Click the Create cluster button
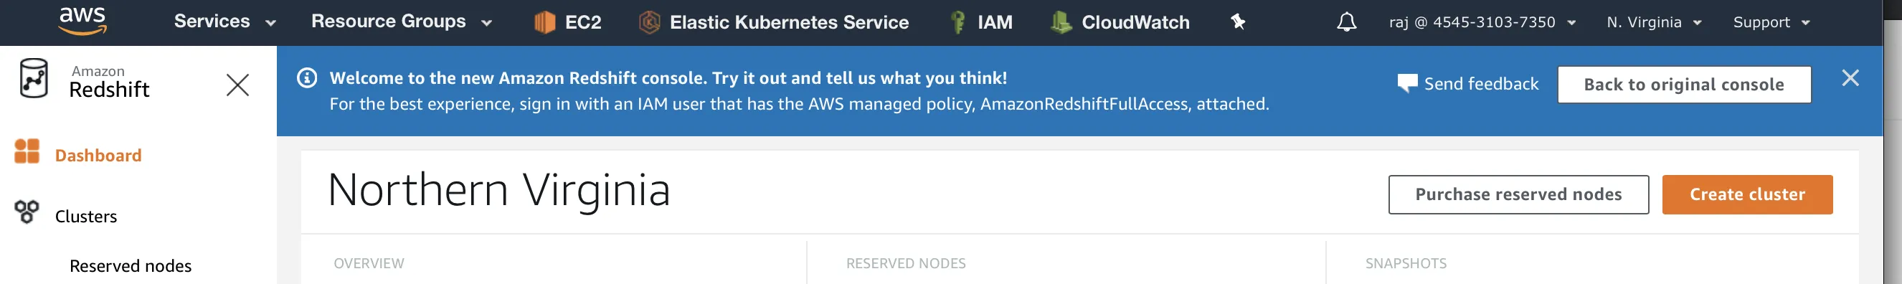The height and width of the screenshot is (284, 1902). click(1747, 195)
